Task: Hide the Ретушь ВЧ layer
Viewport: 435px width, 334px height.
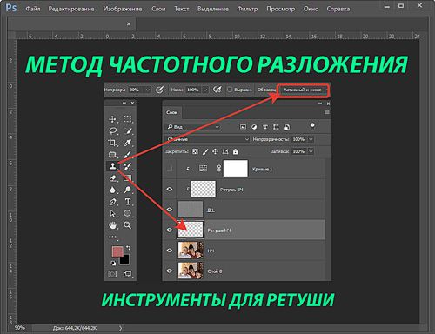Action: pyautogui.click(x=170, y=190)
